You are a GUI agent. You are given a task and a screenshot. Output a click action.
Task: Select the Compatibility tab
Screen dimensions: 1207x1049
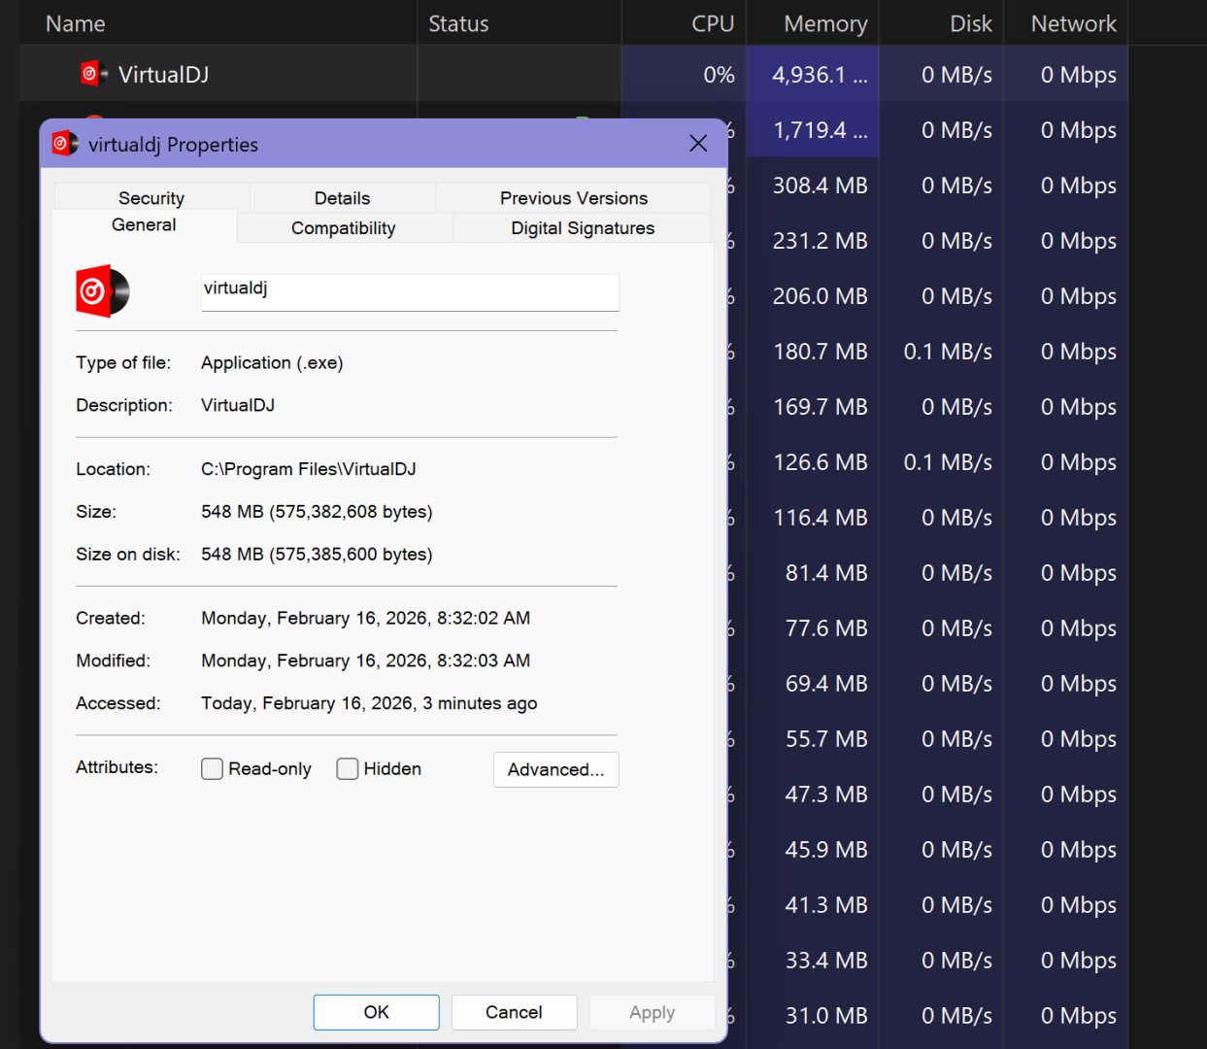344,228
